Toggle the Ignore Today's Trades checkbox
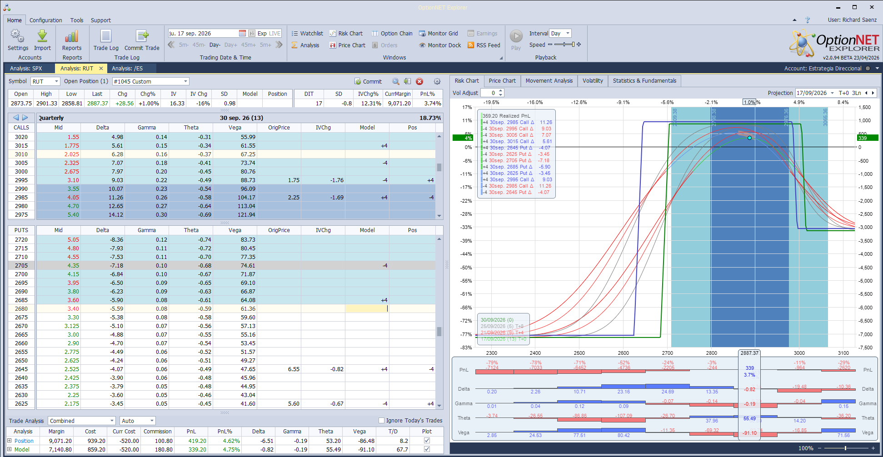 coord(381,421)
